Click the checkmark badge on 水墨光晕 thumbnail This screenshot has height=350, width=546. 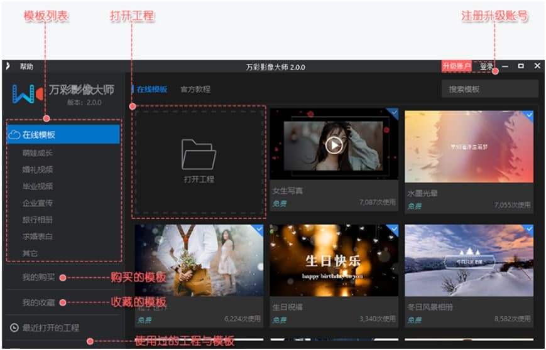pos(529,115)
